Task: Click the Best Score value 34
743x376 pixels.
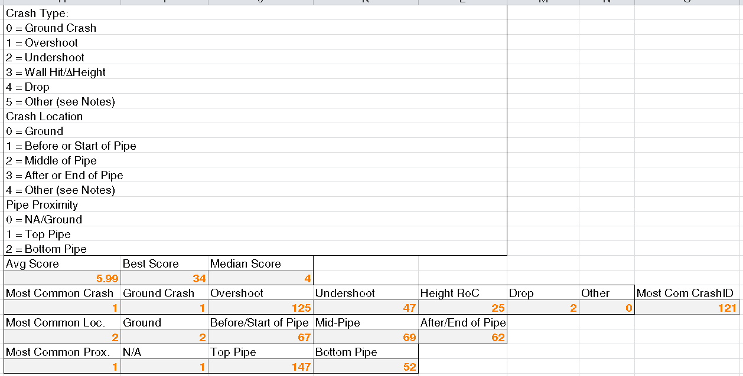Action: coord(165,278)
